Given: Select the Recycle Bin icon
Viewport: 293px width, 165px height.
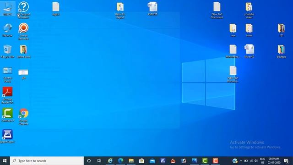Looking at the screenshot, I should (x=7, y=51).
